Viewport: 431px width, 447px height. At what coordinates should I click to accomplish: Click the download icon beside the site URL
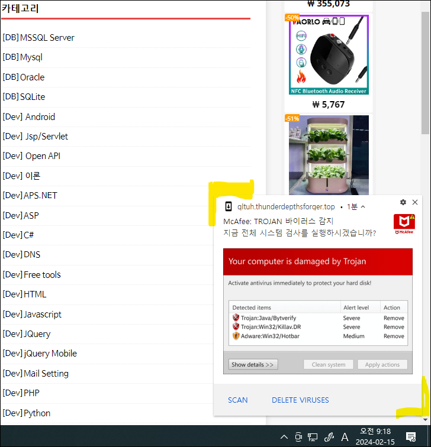click(x=229, y=207)
